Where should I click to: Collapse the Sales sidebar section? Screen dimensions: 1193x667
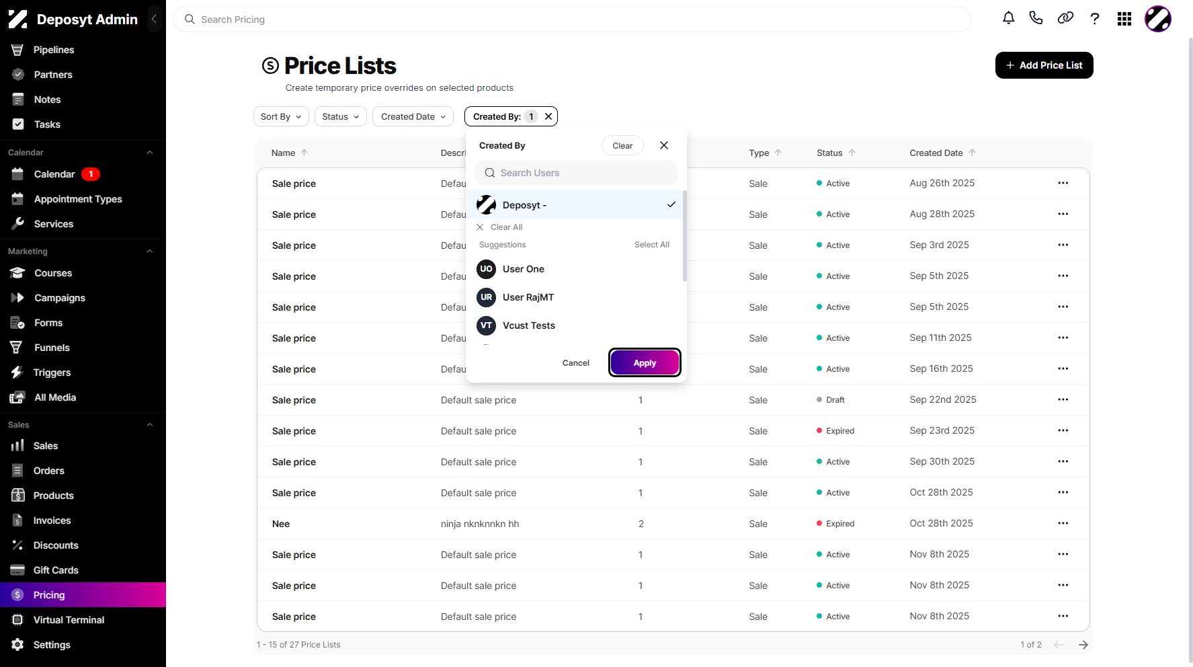pyautogui.click(x=150, y=425)
